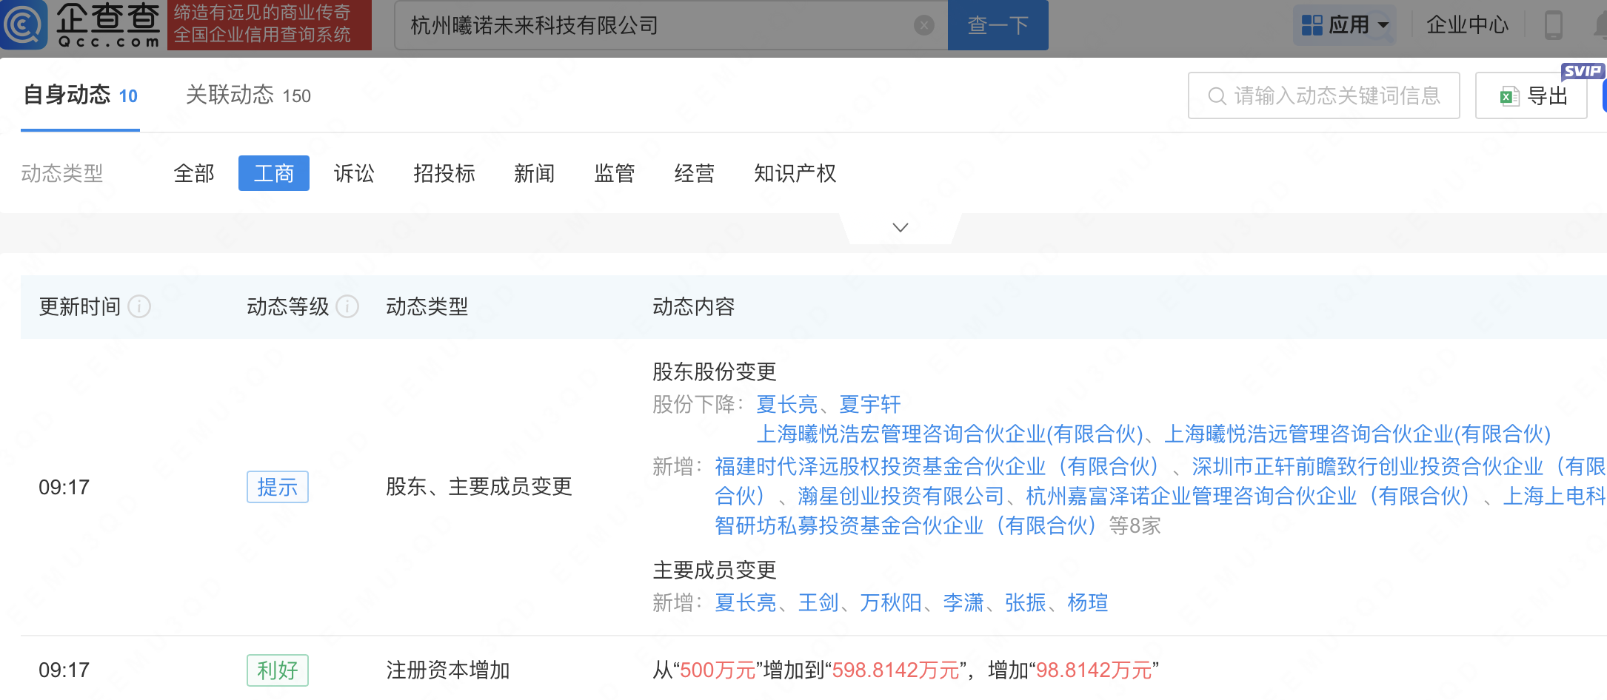Image resolution: width=1607 pixels, height=700 pixels.
Task: Click the 应用 grid icon
Action: [x=1312, y=25]
